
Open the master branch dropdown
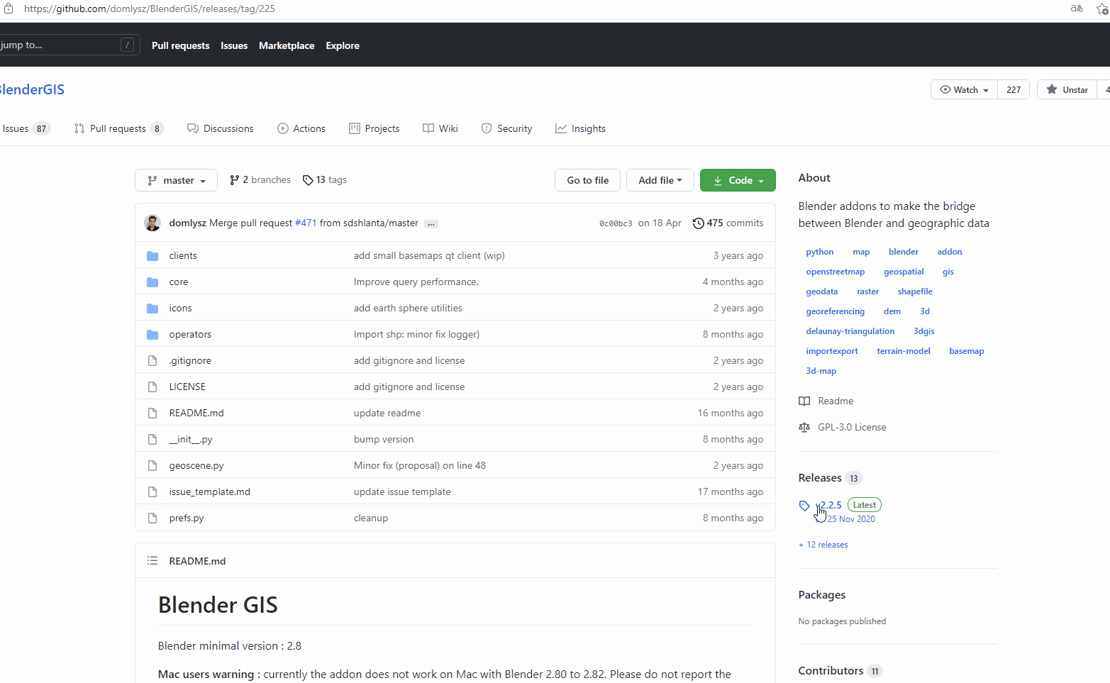click(177, 180)
